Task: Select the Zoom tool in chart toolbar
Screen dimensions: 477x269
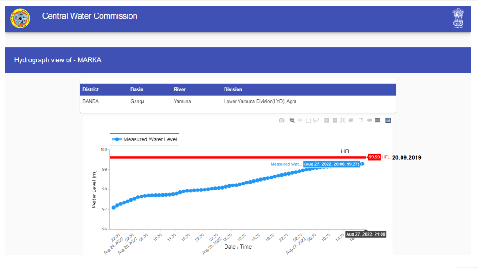Action: point(292,120)
